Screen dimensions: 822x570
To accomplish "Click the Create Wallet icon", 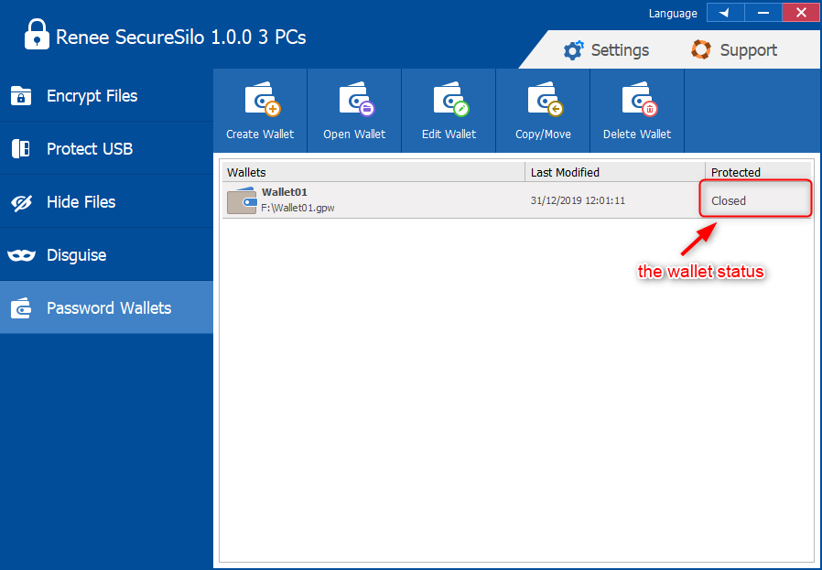I will point(260,100).
